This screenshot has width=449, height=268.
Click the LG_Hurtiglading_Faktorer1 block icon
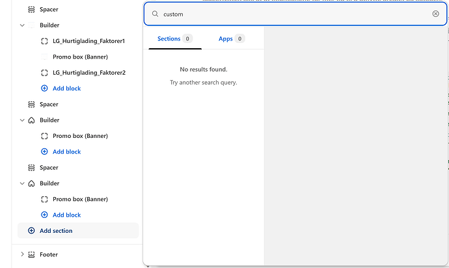pyautogui.click(x=44, y=41)
